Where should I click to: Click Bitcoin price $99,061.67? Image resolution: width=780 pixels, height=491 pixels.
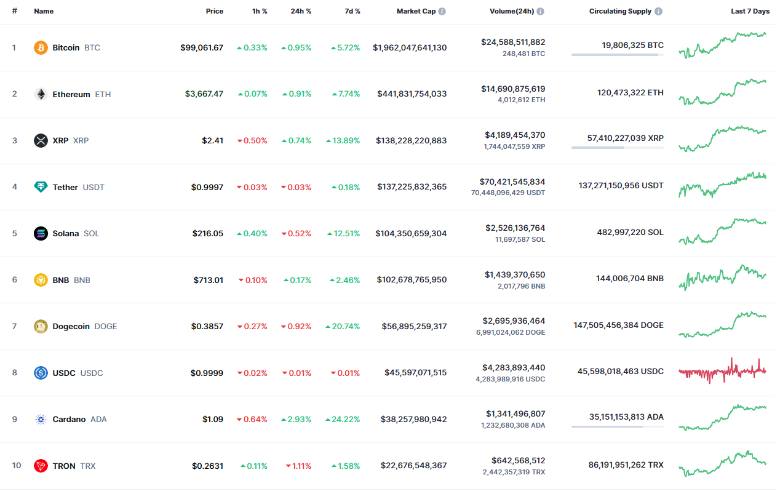pos(202,47)
